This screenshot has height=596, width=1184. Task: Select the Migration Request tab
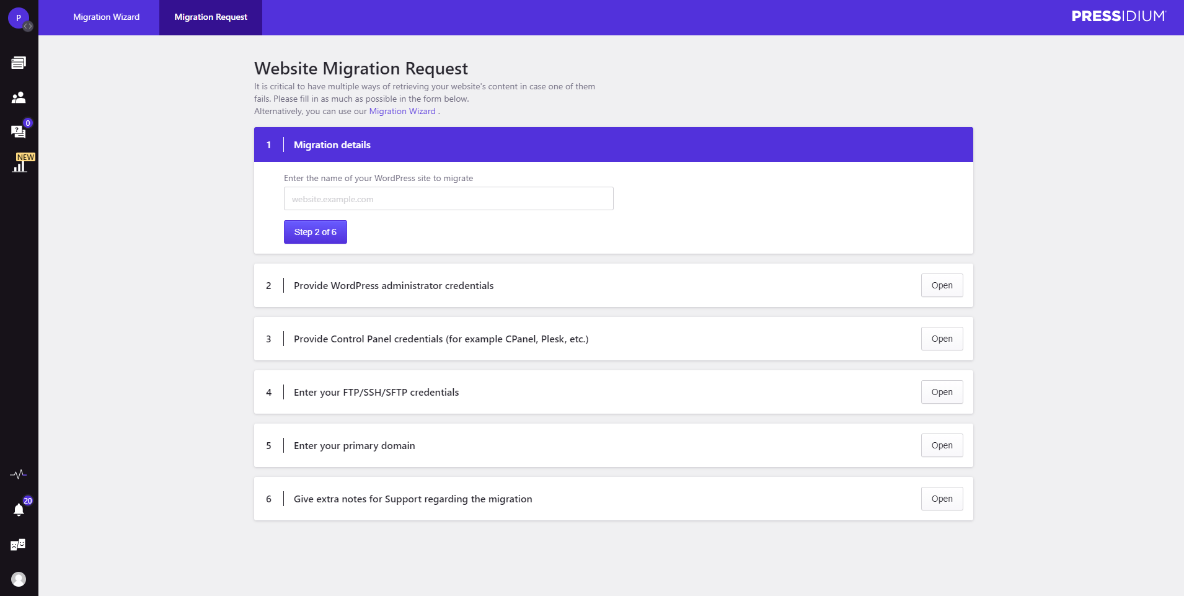click(x=210, y=17)
